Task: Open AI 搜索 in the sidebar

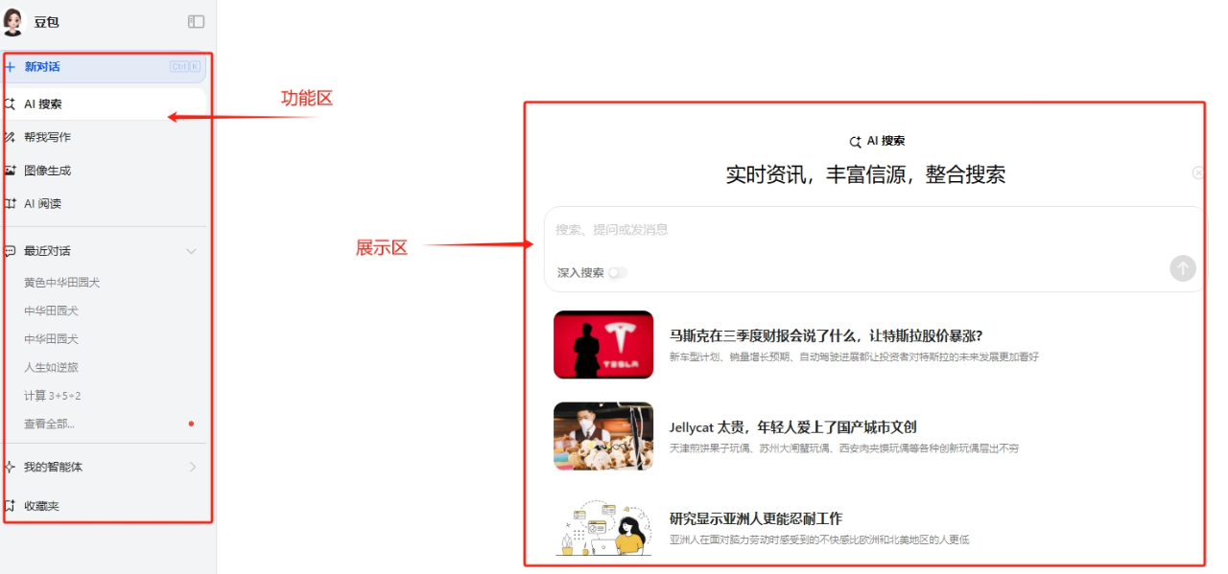Action: pyautogui.click(x=104, y=103)
